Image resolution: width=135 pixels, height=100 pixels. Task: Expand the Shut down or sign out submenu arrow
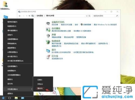[31, 89]
